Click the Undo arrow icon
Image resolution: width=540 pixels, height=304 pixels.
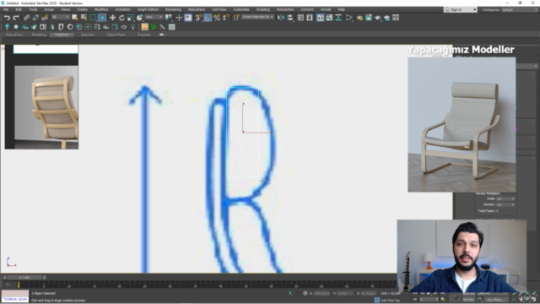tap(8, 18)
